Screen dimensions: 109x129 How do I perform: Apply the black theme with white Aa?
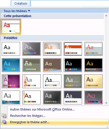73,65
